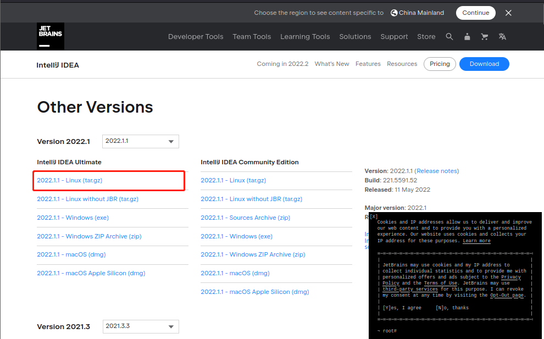Download Community 2022.1.1 Windows exe

point(237,236)
